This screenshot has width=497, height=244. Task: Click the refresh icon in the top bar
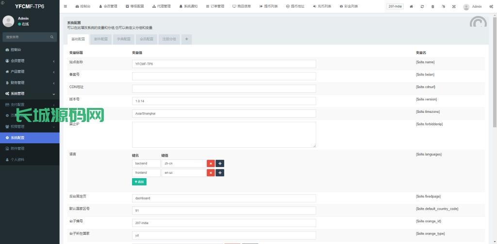[422, 7]
